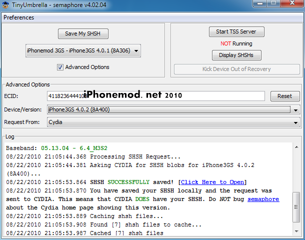Click into the ECID input field
This screenshot has width=305, height=240.
point(156,96)
